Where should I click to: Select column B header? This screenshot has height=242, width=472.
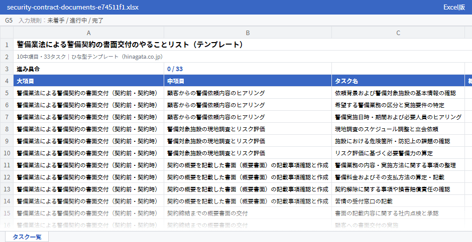(248, 33)
